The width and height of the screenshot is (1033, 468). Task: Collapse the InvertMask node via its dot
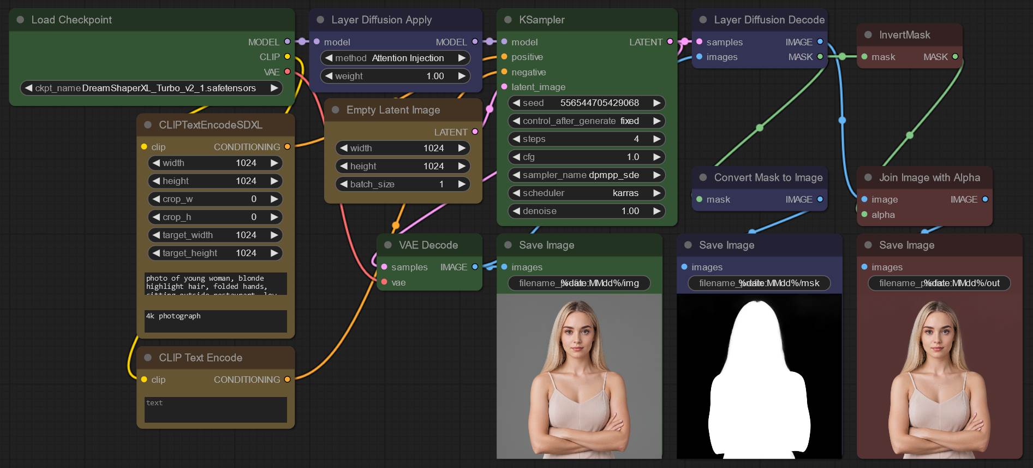868,35
